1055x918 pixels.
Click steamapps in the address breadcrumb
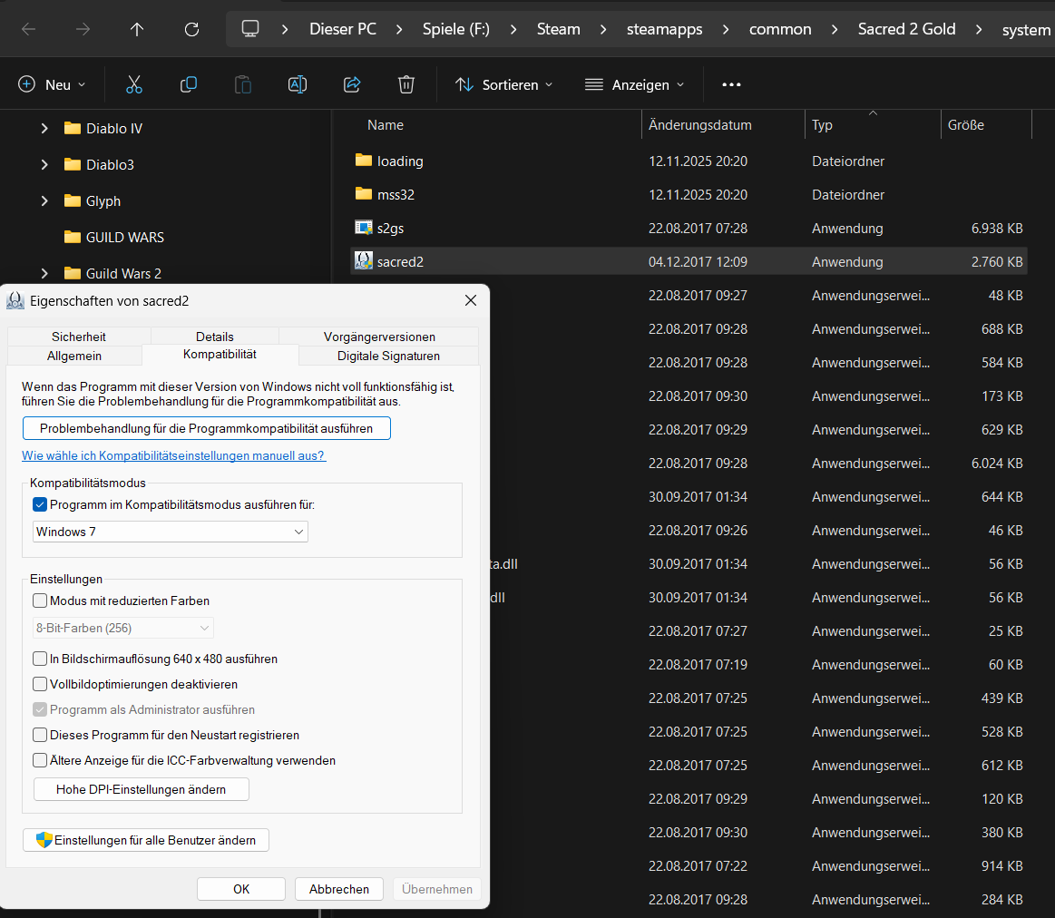click(665, 29)
